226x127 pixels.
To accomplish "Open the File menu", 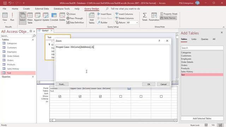I will pyautogui.click(x=5, y=8).
